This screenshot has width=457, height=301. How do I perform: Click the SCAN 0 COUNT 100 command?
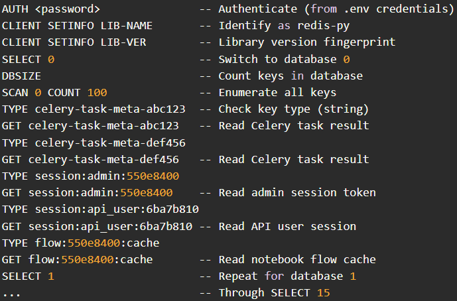54,93
